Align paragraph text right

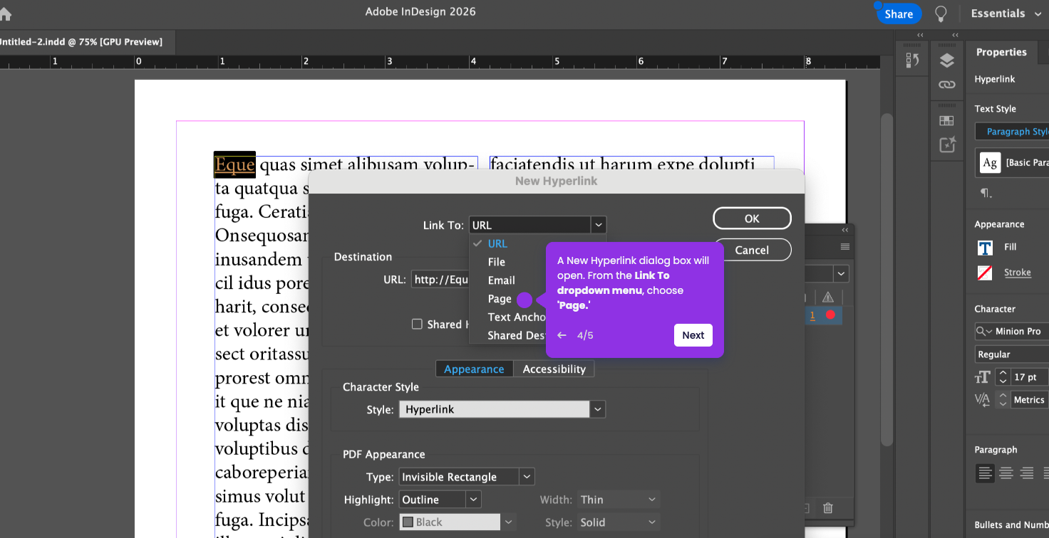click(1027, 473)
